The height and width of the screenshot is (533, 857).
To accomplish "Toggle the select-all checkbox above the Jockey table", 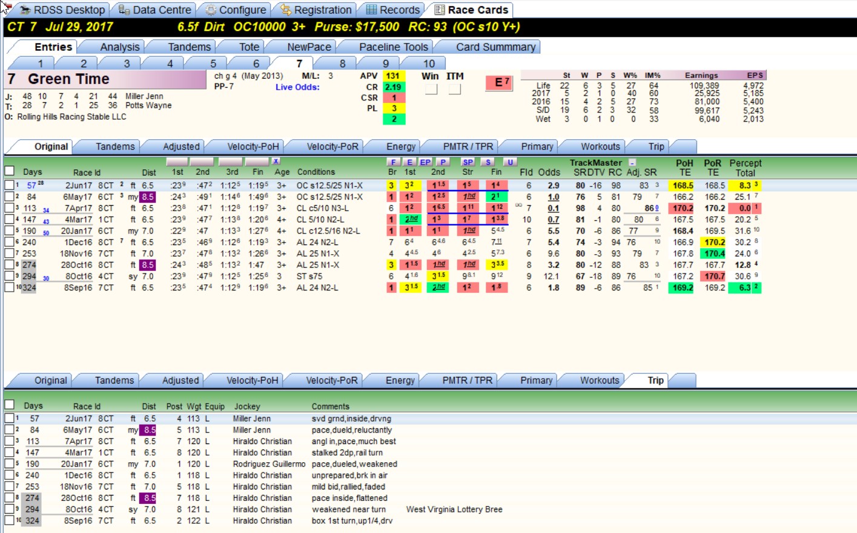I will pyautogui.click(x=9, y=405).
